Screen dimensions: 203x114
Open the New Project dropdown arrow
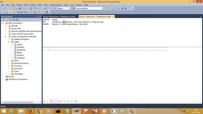(x=6, y=9)
